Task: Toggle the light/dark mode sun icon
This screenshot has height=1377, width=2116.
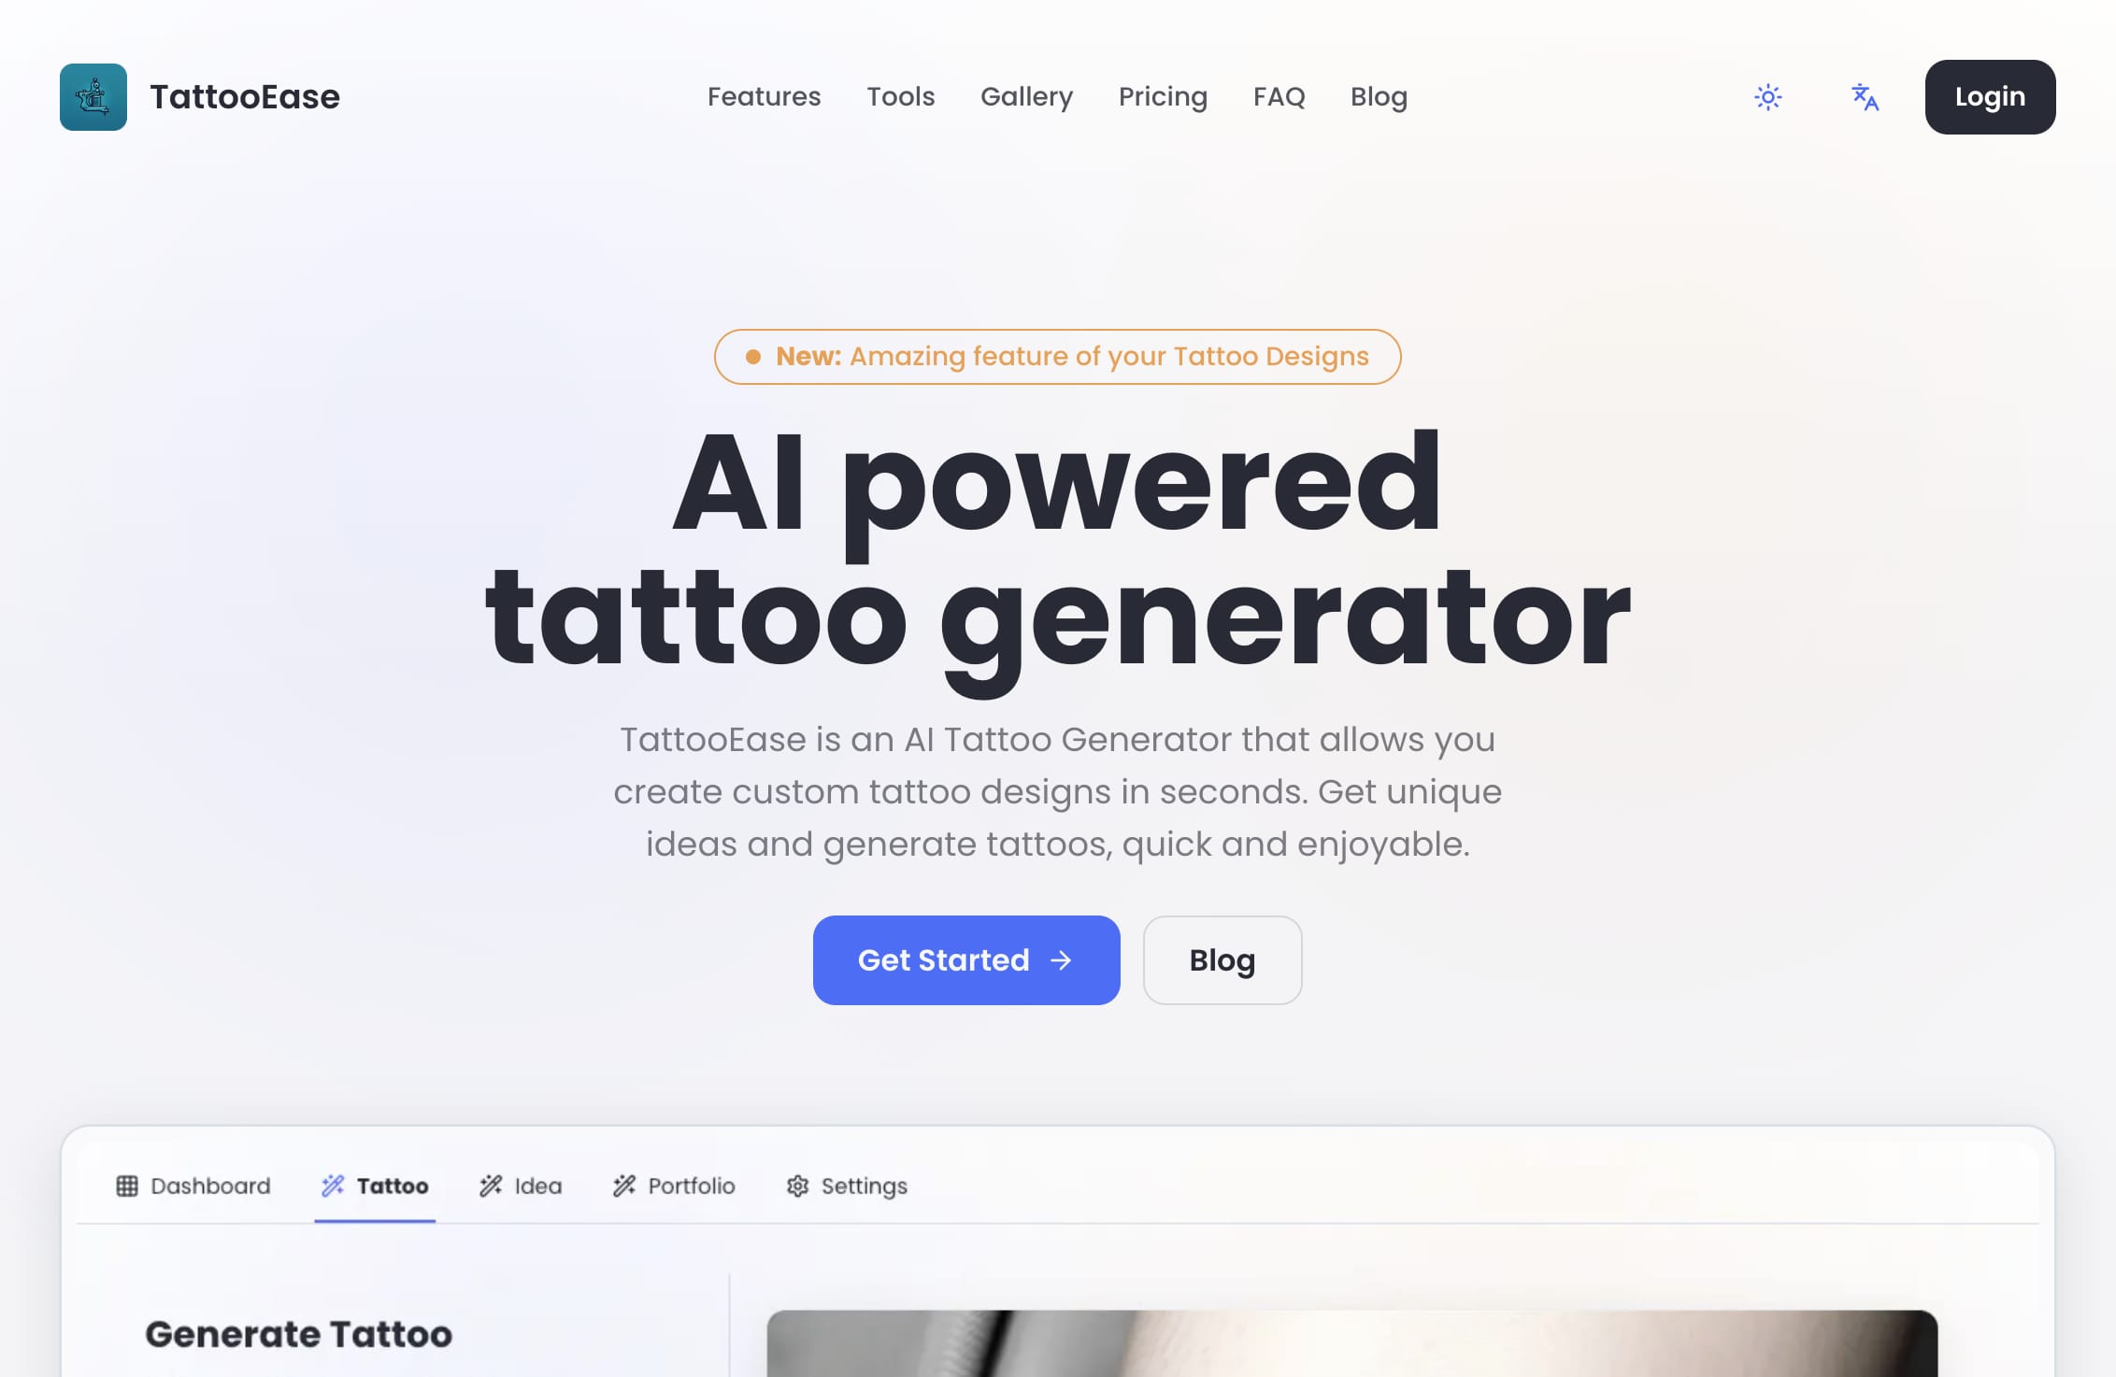Action: pos(1767,97)
